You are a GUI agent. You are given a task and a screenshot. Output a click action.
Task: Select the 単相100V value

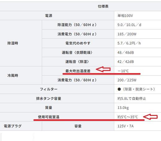125,16
